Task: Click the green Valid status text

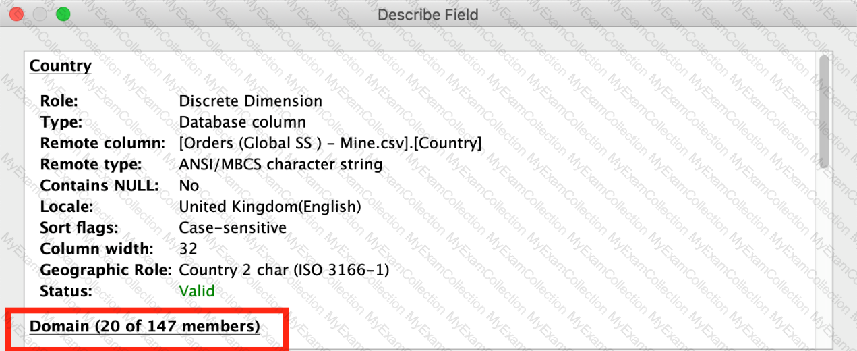Action: (x=196, y=291)
